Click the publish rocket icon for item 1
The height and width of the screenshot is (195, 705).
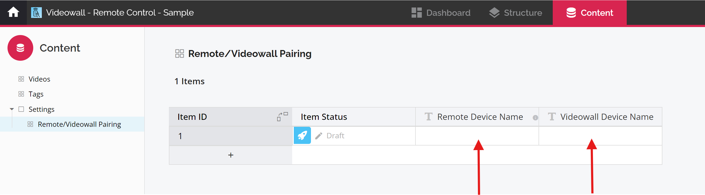tap(302, 135)
